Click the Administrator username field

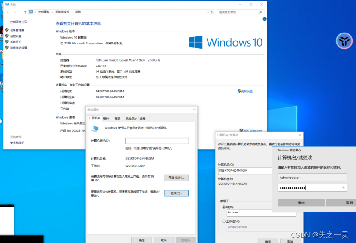312,177
